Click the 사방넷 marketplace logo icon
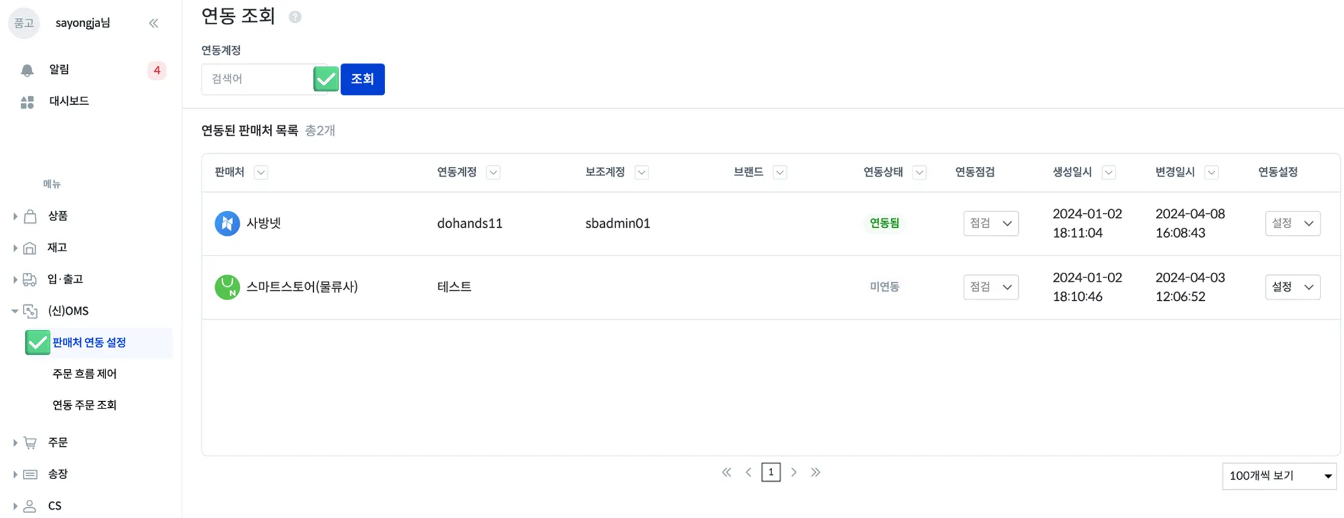The height and width of the screenshot is (518, 1344). (227, 223)
